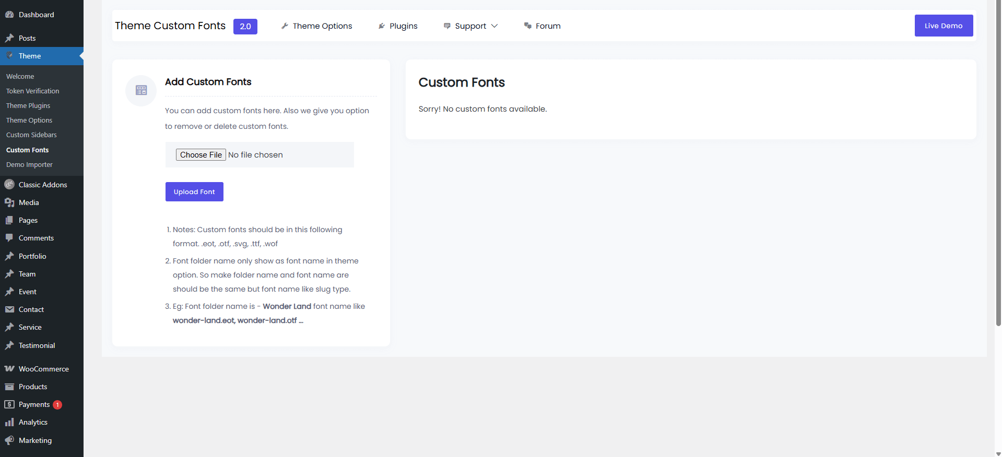Click the Comments speech bubble icon

point(9,238)
